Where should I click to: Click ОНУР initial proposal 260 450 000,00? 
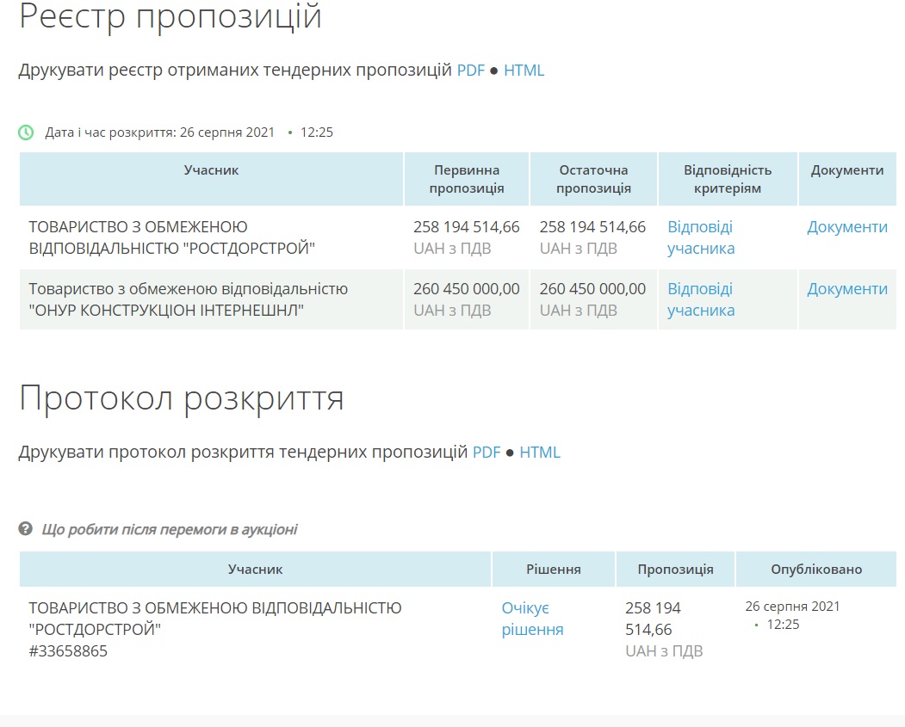[x=467, y=289]
